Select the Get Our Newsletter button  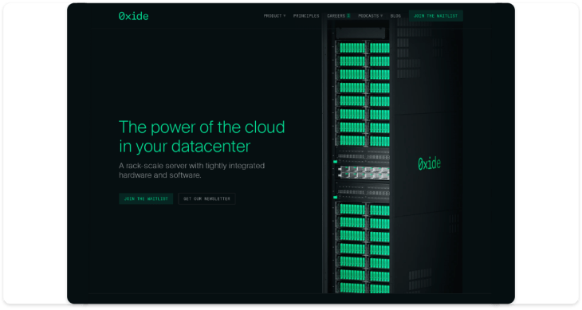pos(206,198)
